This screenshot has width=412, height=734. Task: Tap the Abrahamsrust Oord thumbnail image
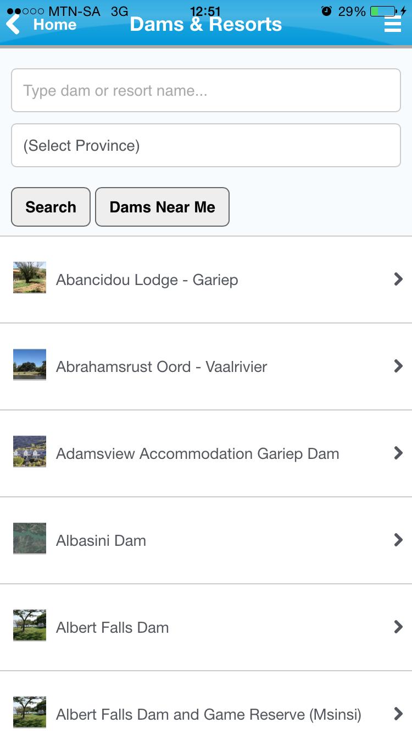coord(30,365)
